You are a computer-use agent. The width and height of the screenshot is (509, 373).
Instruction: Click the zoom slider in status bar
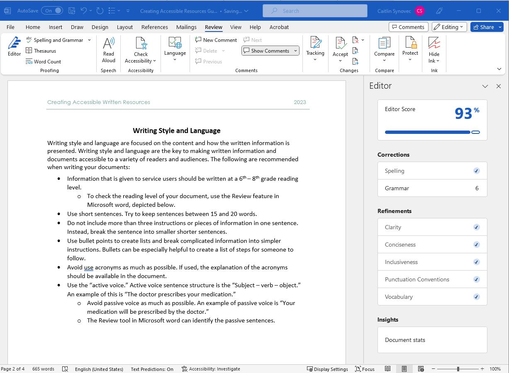(458, 369)
